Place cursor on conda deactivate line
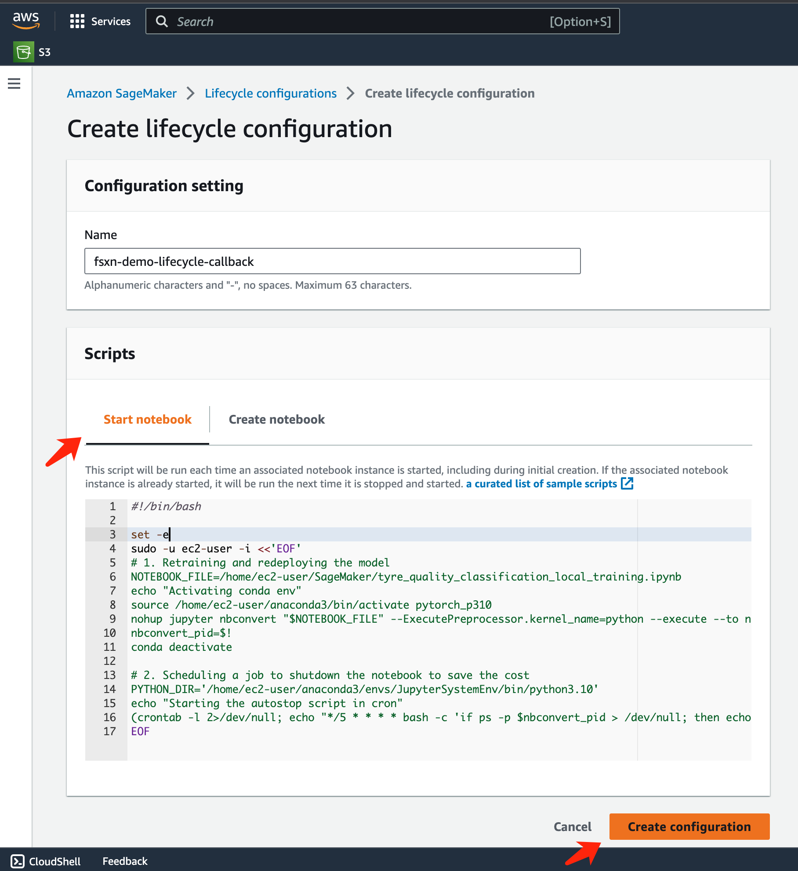Screen dimensions: 798x871 (x=181, y=647)
